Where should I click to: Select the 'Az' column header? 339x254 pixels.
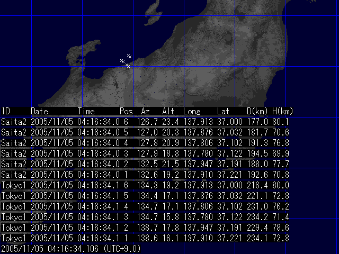(145, 112)
